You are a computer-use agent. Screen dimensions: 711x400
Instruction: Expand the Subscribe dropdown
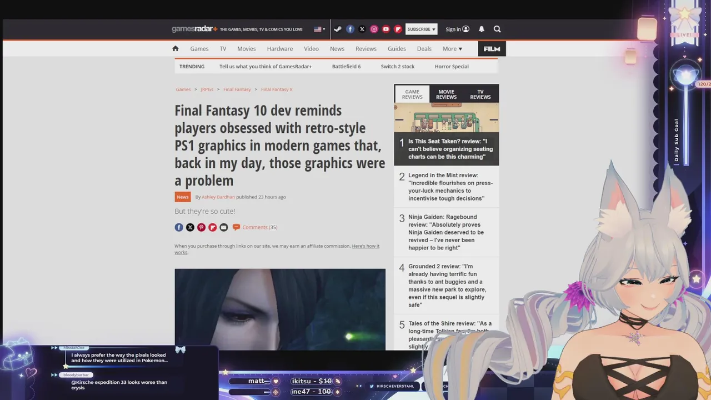point(421,29)
